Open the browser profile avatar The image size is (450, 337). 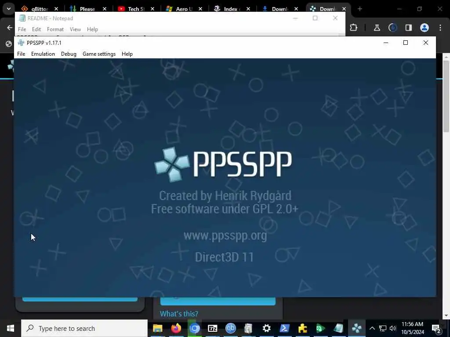425,28
